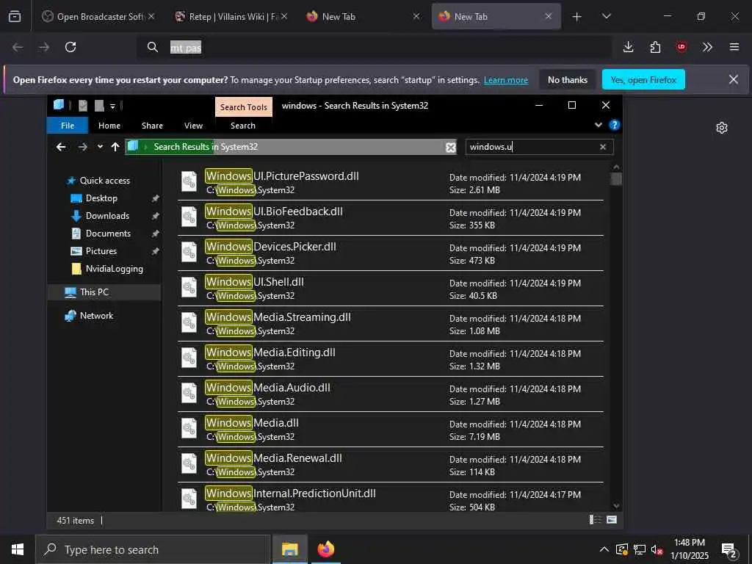Go up one folder level in Explorer

tap(115, 147)
